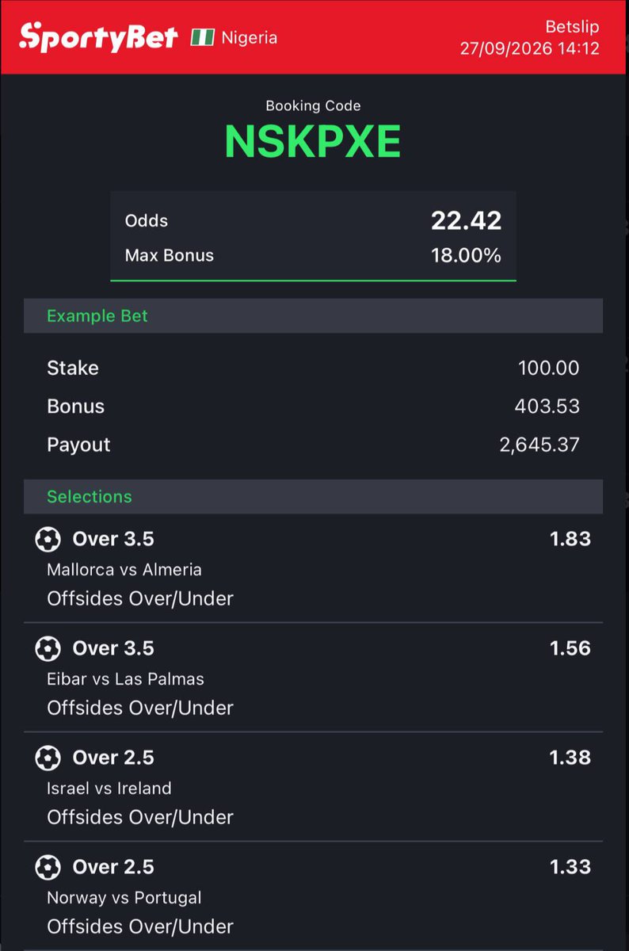Screen dimensions: 629x951
Task: Click the Bonus value 403.53
Action: pyautogui.click(x=547, y=407)
